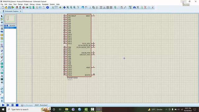The image size is (199, 112).
Task: Open Task View on the taskbar
Action: click(x=60, y=110)
